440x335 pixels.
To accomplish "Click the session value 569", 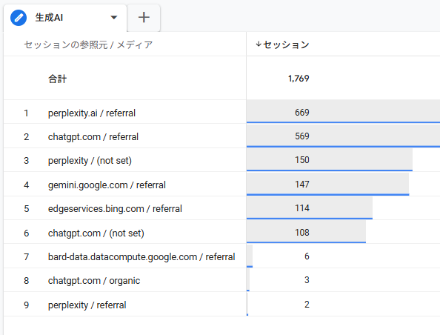I will point(302,136).
